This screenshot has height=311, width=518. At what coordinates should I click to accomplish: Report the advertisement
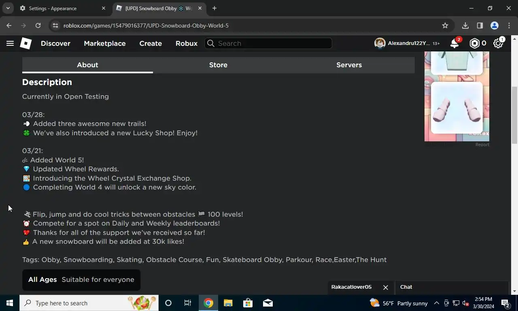pyautogui.click(x=482, y=145)
